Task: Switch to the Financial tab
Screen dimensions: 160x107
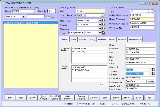Action: point(122,39)
